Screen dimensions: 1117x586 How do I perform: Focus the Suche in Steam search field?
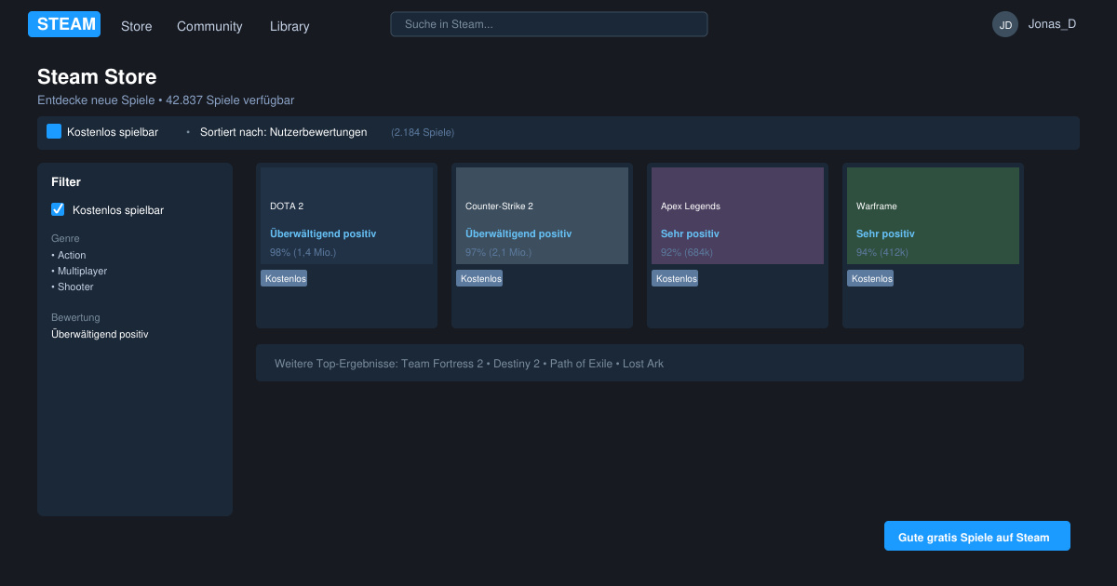549,24
